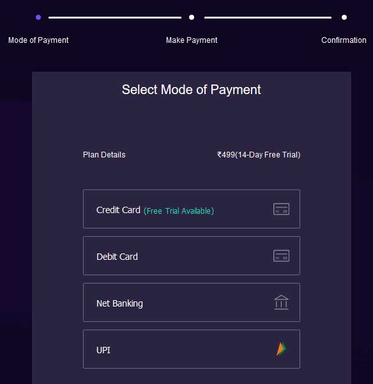Click the Free Trial Available text

pos(179,211)
